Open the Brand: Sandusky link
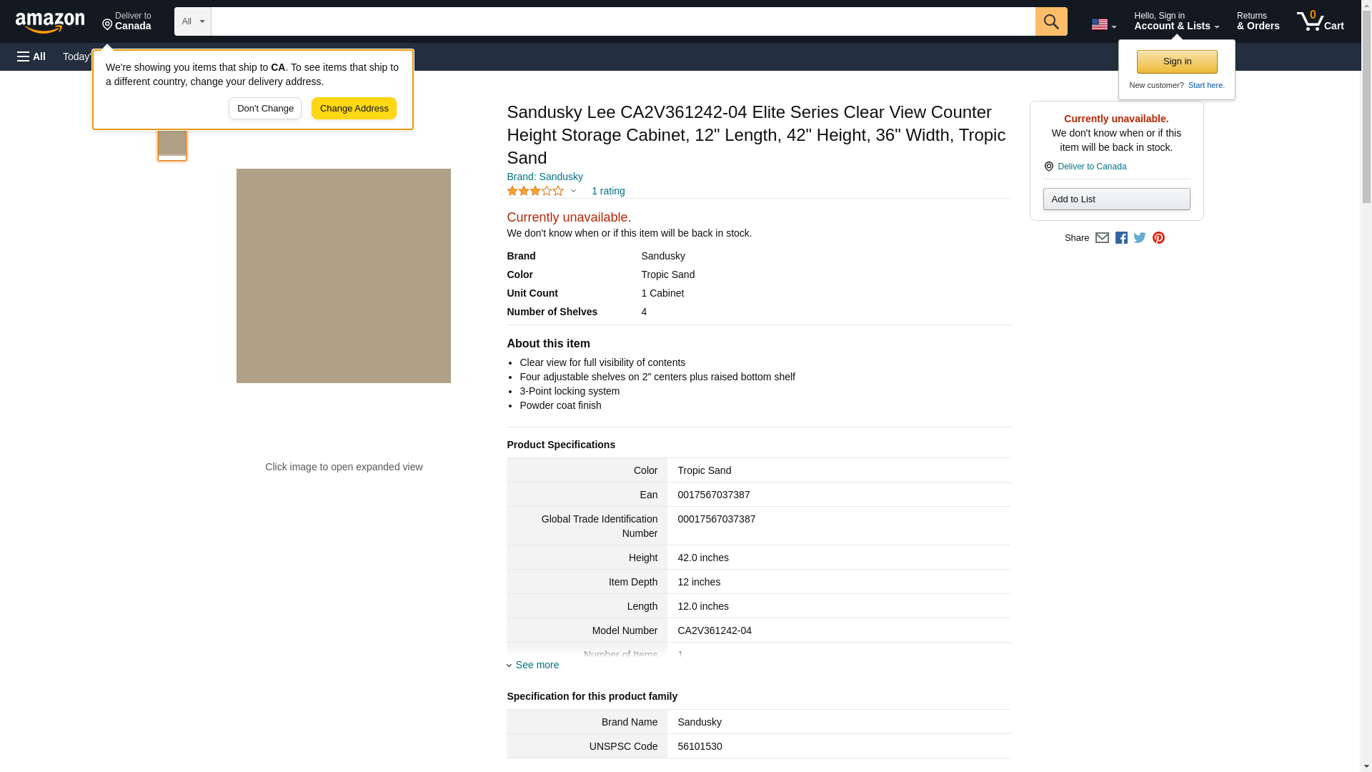This screenshot has height=772, width=1372. (545, 177)
